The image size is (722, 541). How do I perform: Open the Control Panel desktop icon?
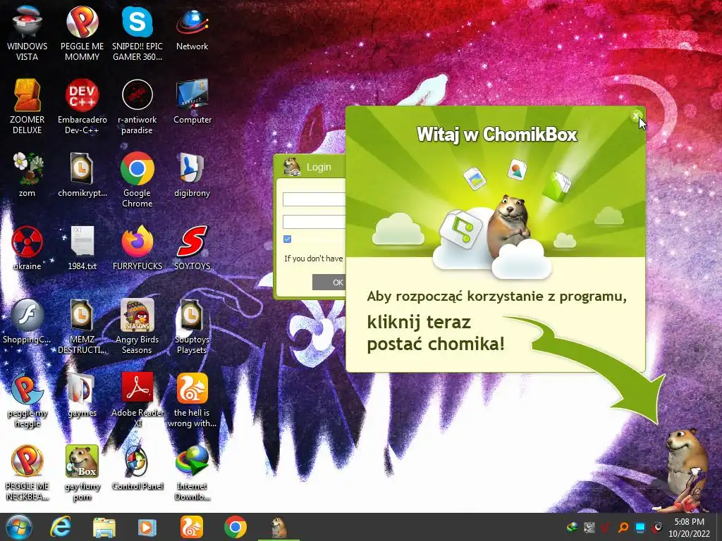137,461
